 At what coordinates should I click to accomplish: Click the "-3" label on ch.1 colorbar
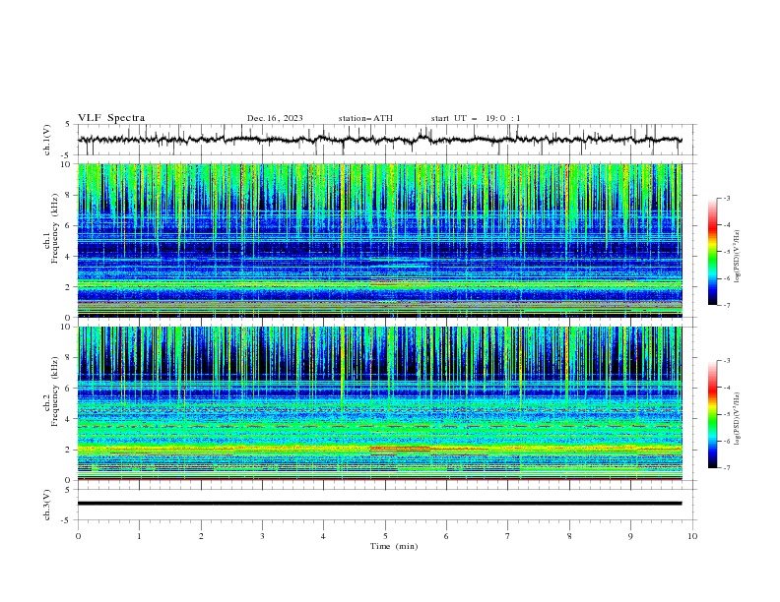[727, 198]
